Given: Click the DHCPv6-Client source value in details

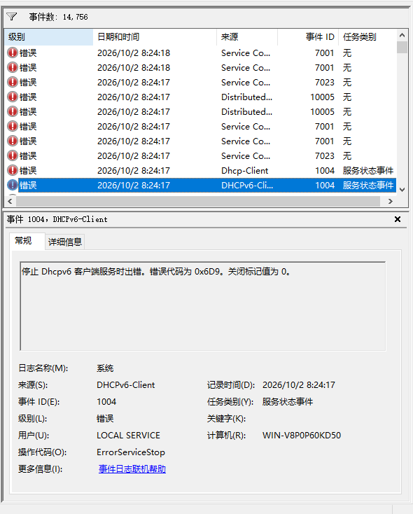Looking at the screenshot, I should pyautogui.click(x=126, y=385).
